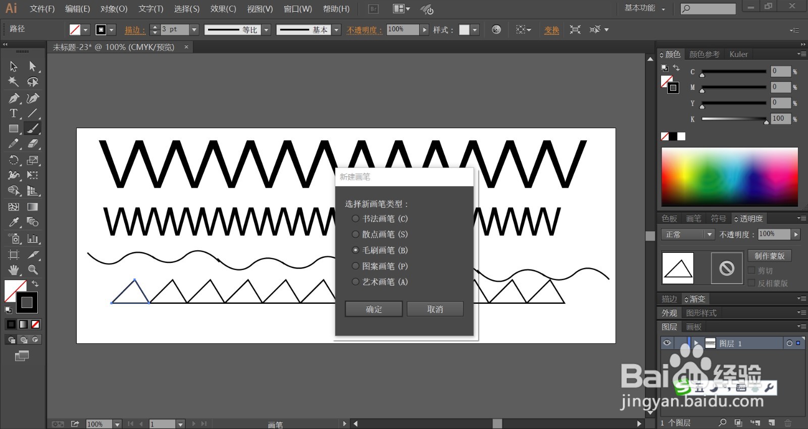Select the Gradient tool
This screenshot has height=429, width=808.
coord(32,206)
